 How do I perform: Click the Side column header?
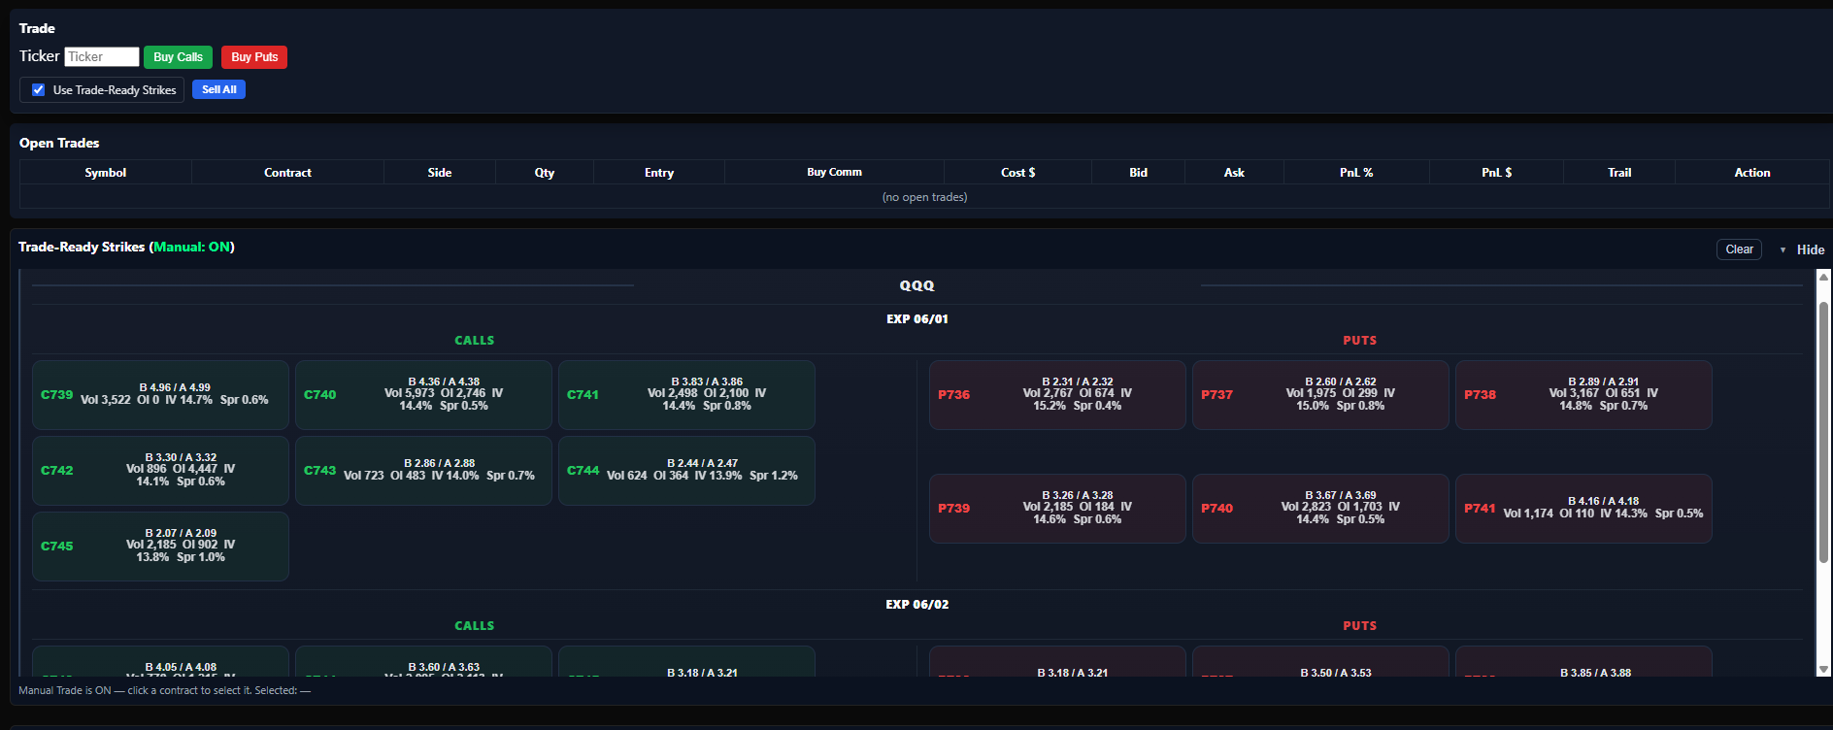[440, 173]
